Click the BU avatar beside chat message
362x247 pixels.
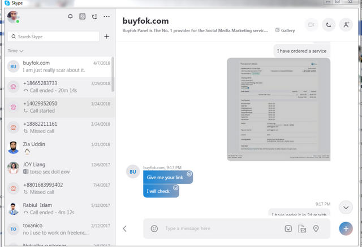click(x=133, y=172)
